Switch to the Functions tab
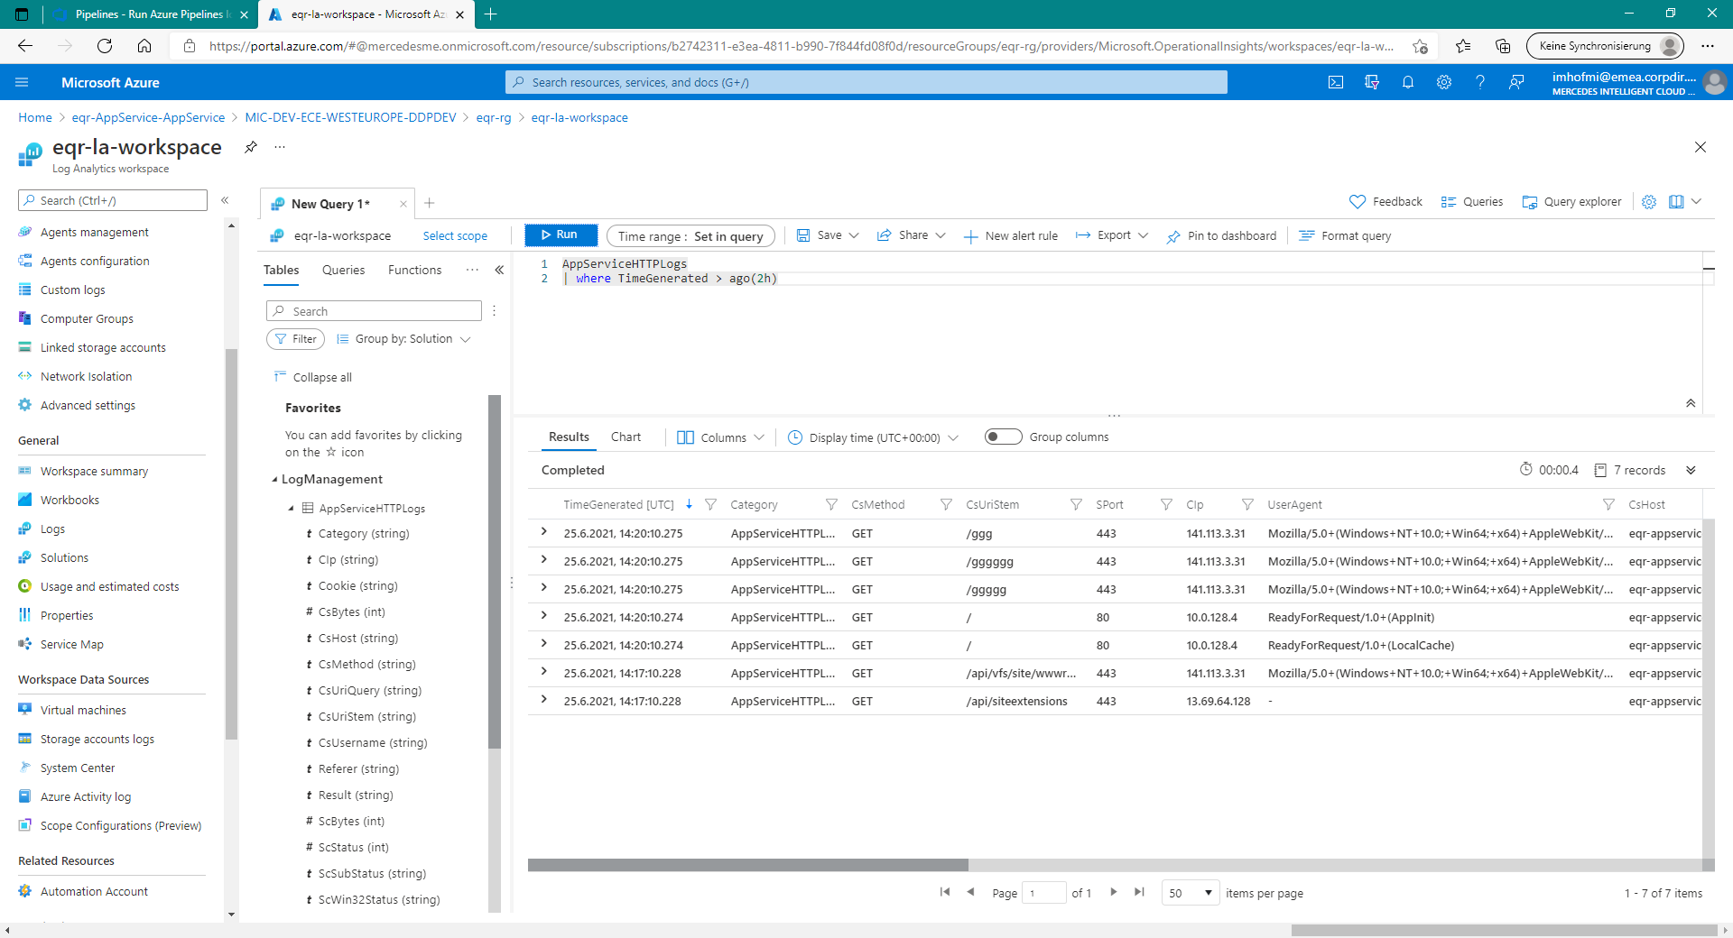This screenshot has width=1733, height=938. 414,270
